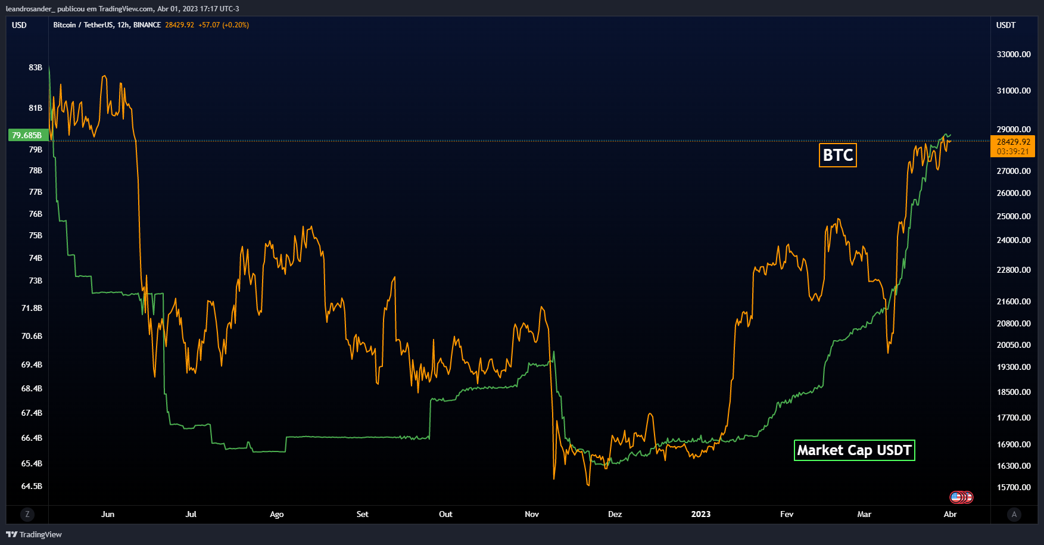Click BINANCE exchange name in legend
This screenshot has height=545, width=1044.
[147, 25]
